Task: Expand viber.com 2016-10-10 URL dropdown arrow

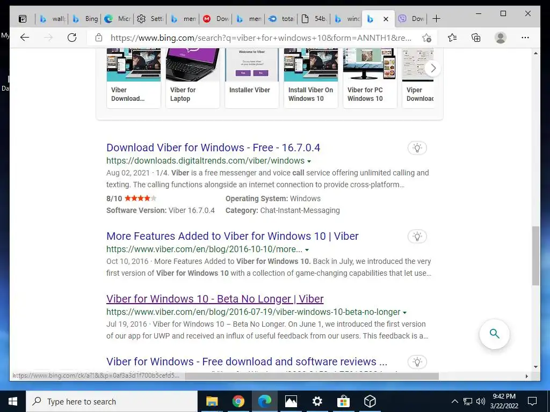Action: coord(307,250)
